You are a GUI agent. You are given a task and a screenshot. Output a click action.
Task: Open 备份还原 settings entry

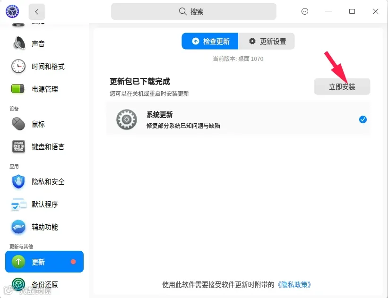pos(44,284)
